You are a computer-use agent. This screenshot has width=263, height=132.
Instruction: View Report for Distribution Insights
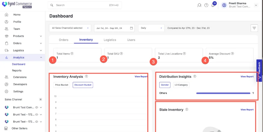(x=247, y=77)
